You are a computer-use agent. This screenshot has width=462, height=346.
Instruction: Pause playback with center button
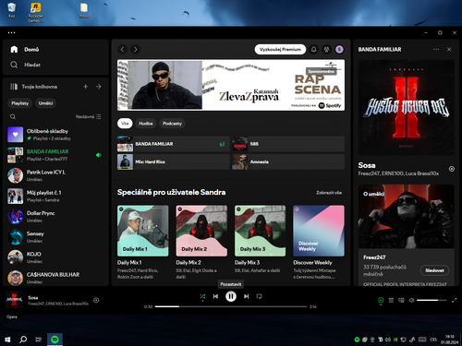231,296
